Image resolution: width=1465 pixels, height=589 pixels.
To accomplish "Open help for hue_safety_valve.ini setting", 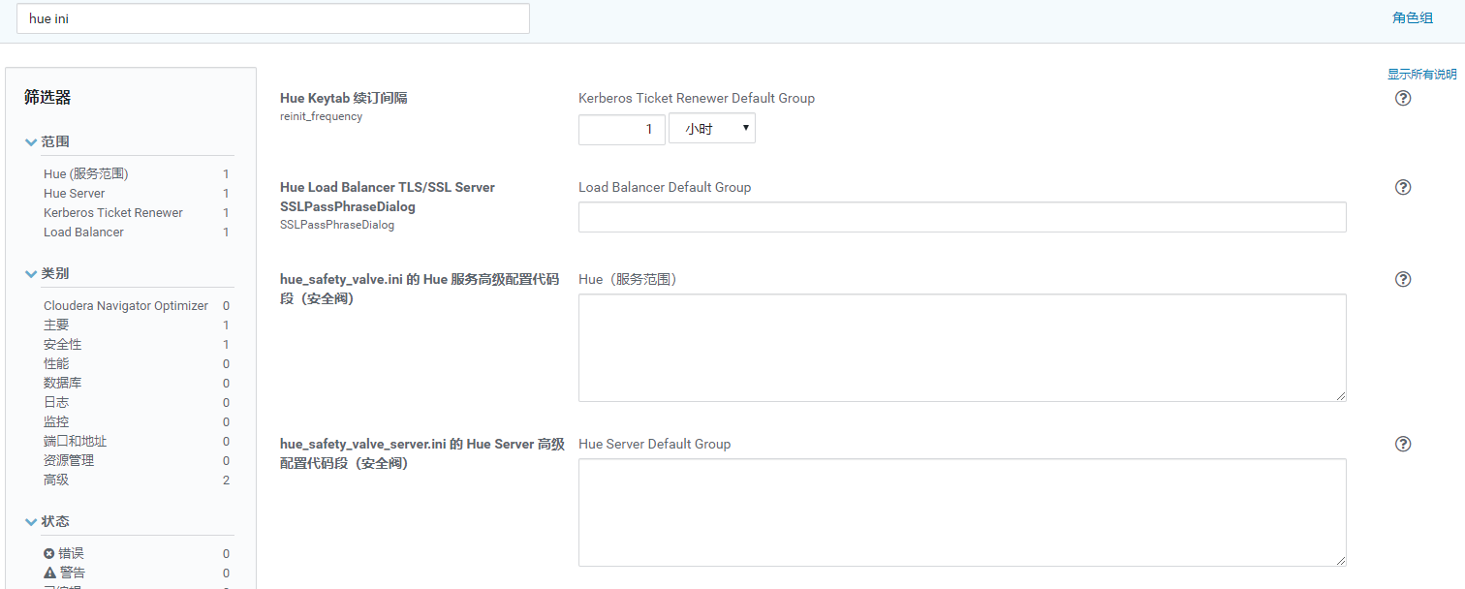I will pos(1402,279).
